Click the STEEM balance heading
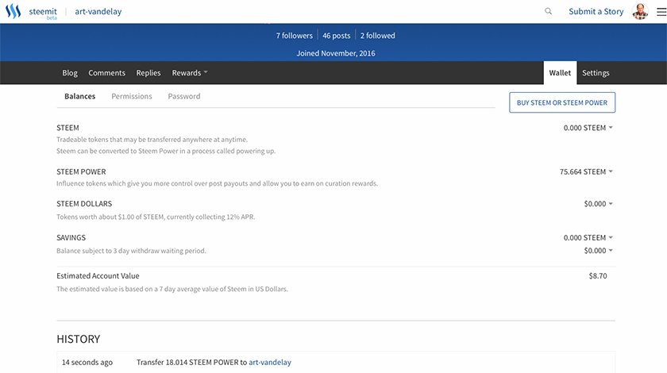The width and height of the screenshot is (667, 373). [67, 128]
